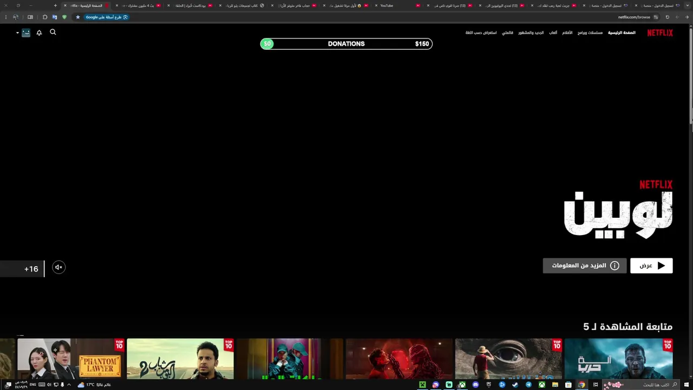Open the thumbnail with giant eye and straw hat
Screen dimensions: 693x390
point(508,359)
